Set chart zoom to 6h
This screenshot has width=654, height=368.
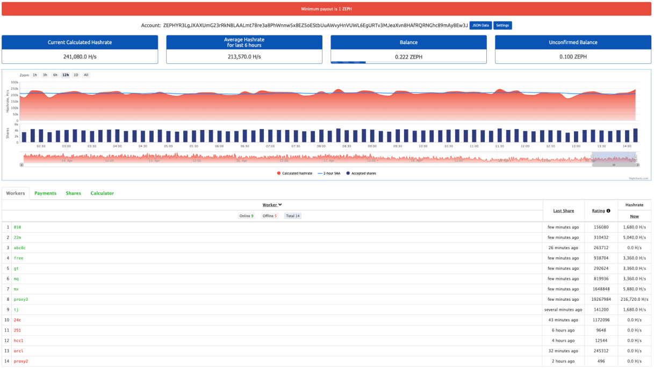pyautogui.click(x=55, y=75)
